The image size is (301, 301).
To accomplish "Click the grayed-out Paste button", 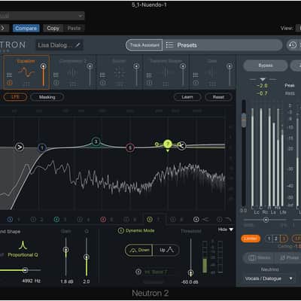I will click(x=74, y=28).
